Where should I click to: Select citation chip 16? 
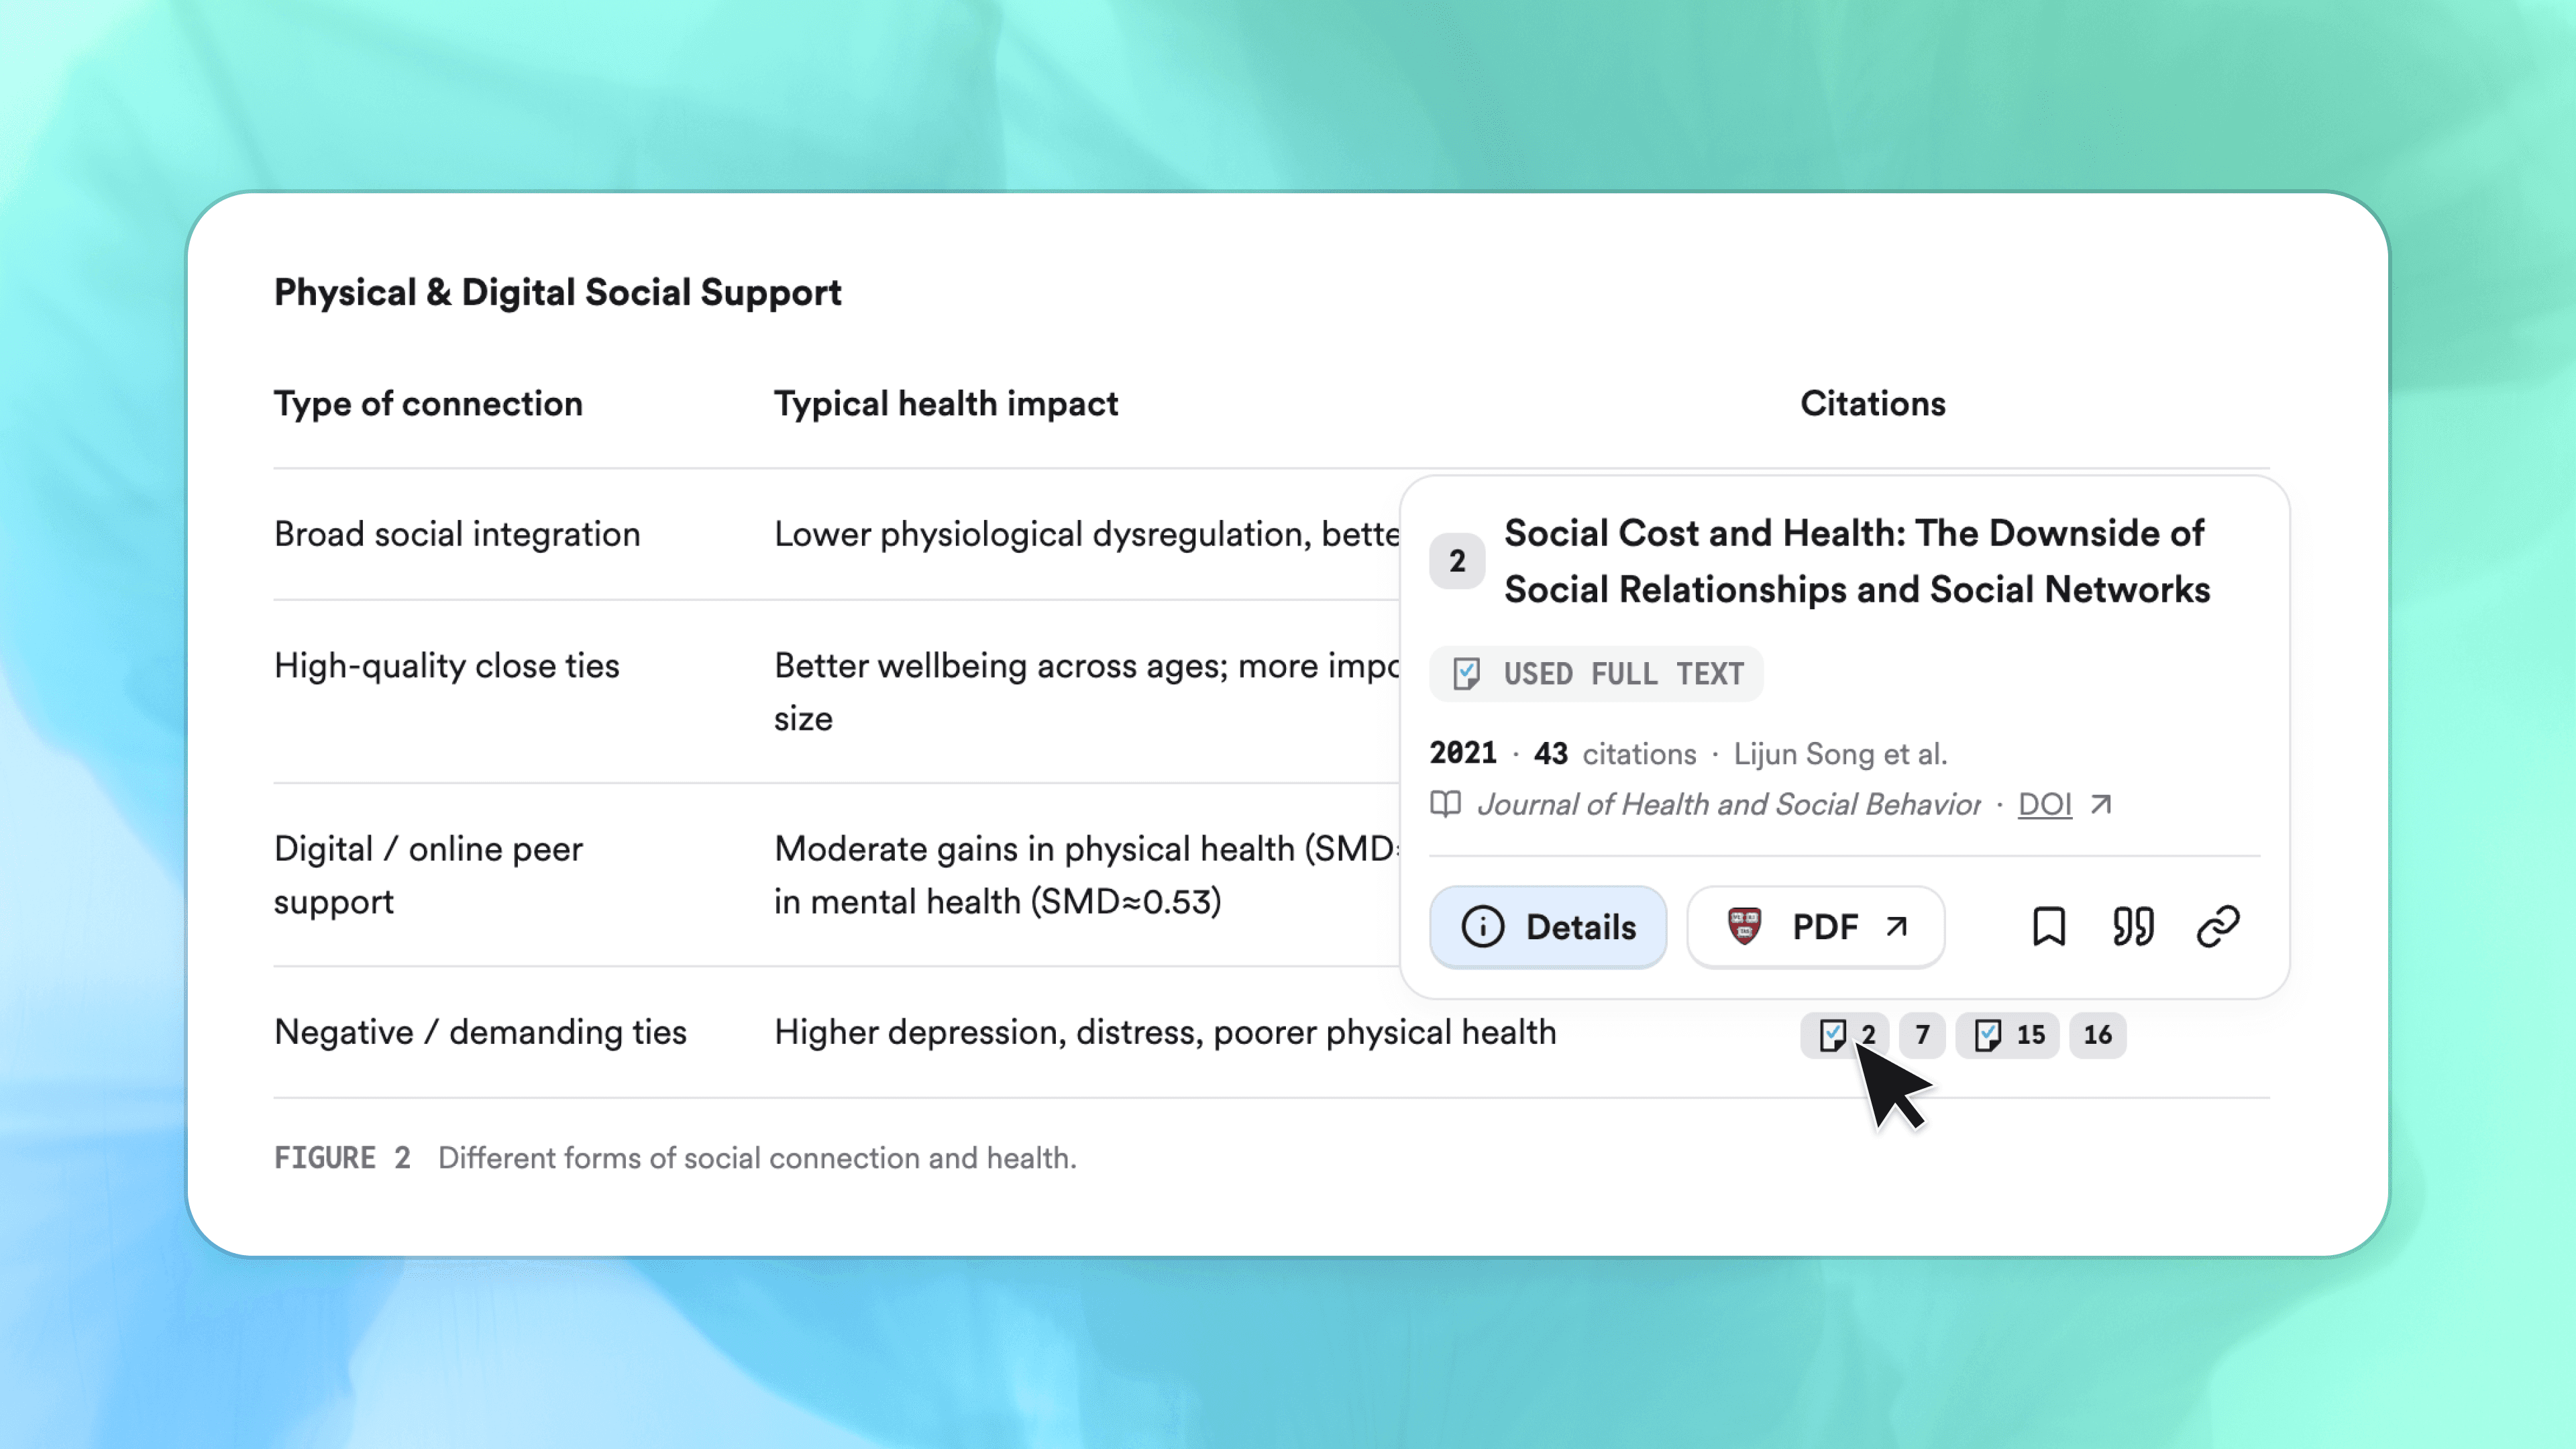click(x=2097, y=1034)
